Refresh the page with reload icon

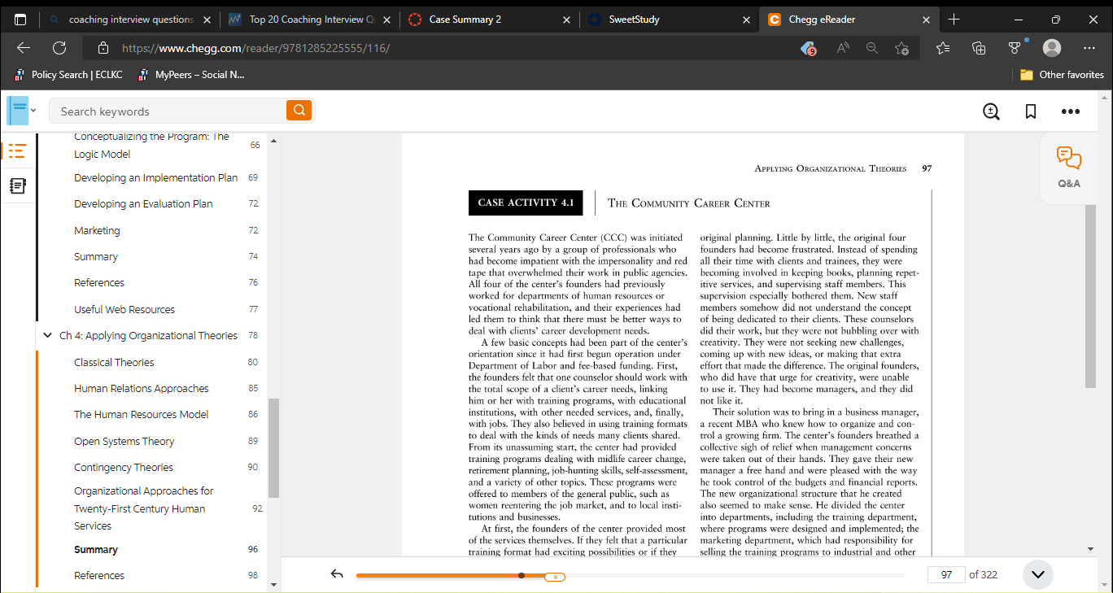point(59,48)
